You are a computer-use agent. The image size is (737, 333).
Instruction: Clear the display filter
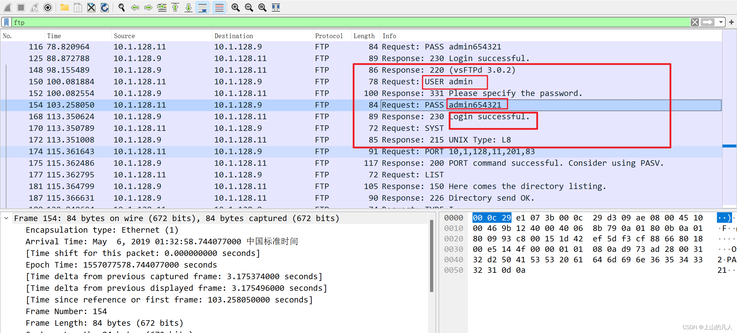(695, 22)
